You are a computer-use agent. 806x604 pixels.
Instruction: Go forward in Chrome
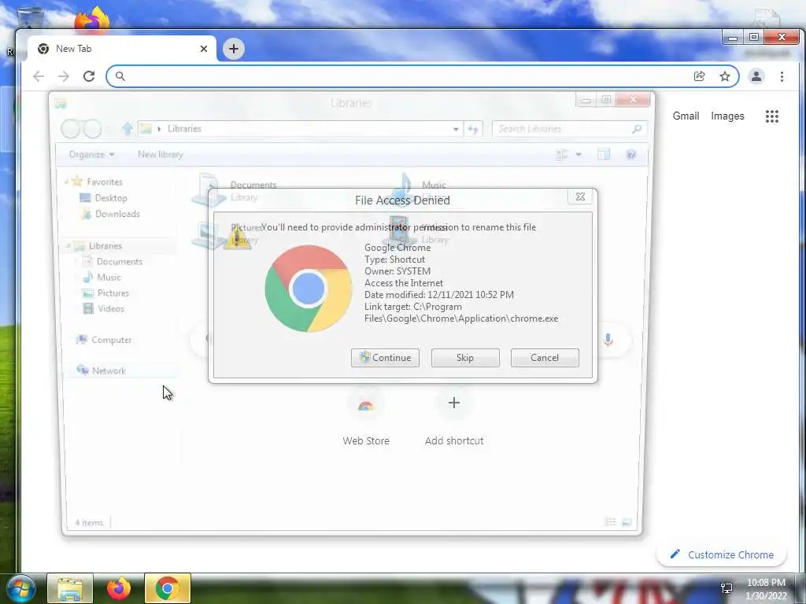(x=64, y=76)
